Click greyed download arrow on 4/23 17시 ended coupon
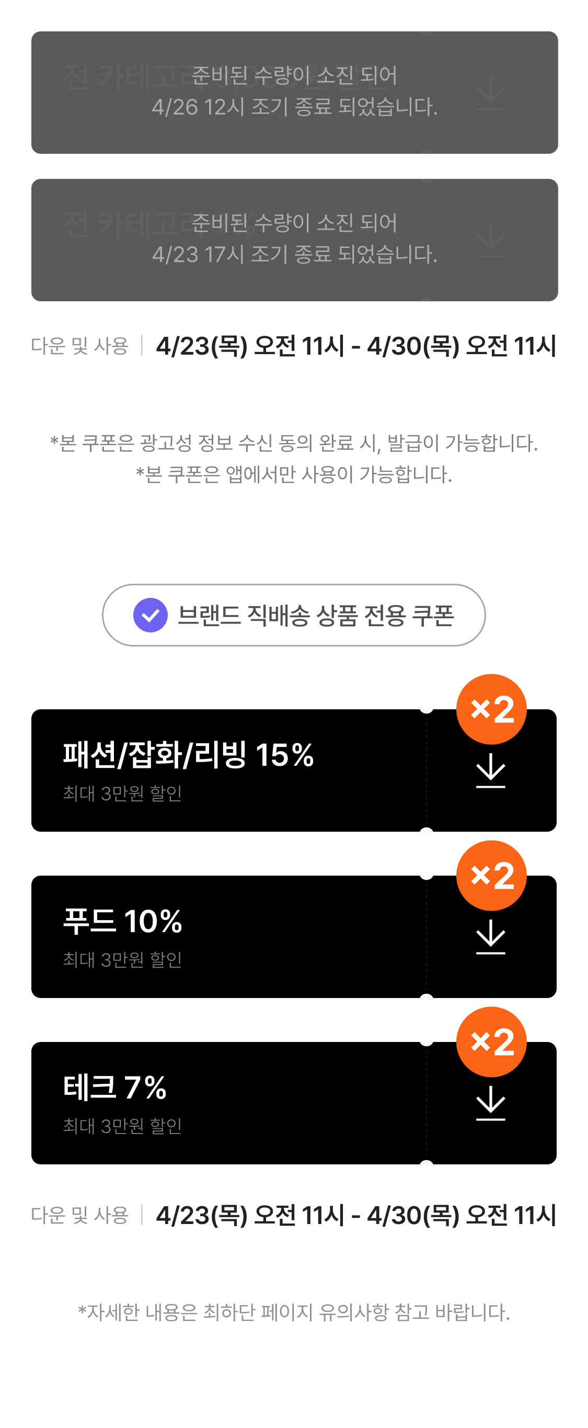Screen dimensions: 588x1428 click(x=491, y=240)
